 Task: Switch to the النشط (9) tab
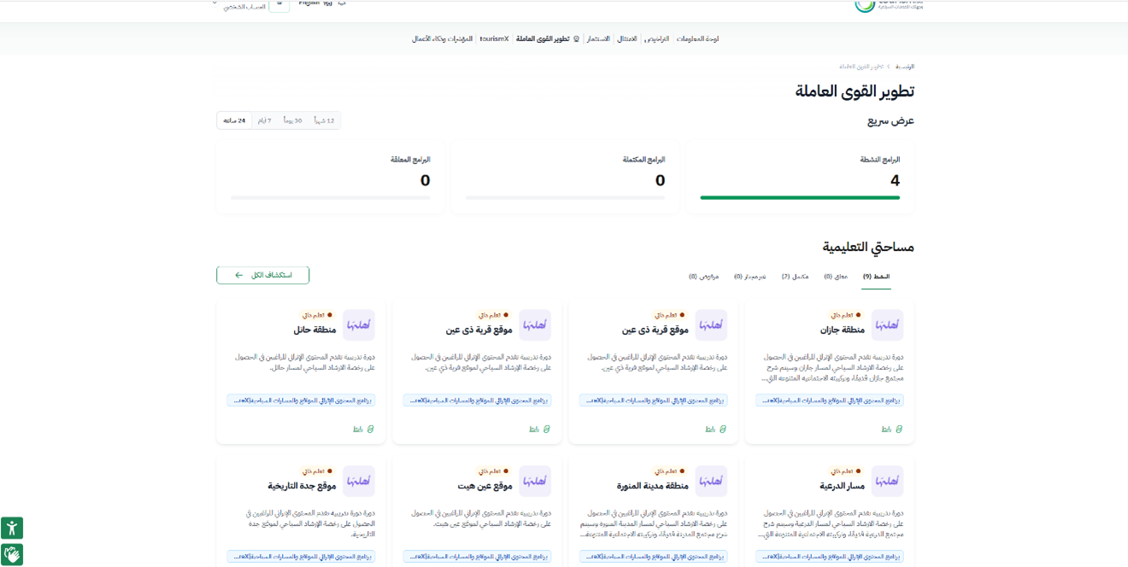tap(876, 277)
